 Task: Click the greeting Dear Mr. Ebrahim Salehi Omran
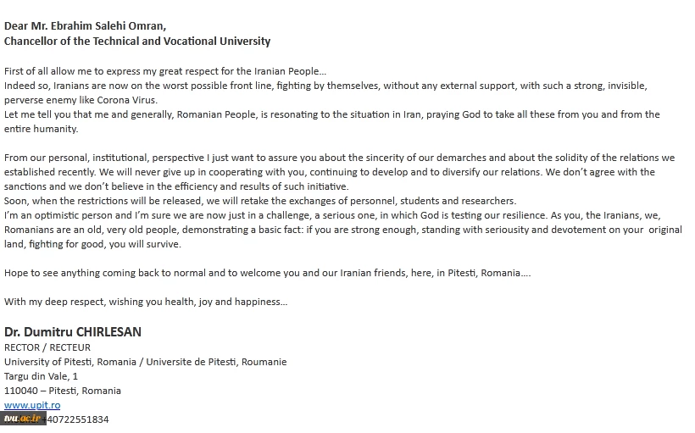[85, 26]
